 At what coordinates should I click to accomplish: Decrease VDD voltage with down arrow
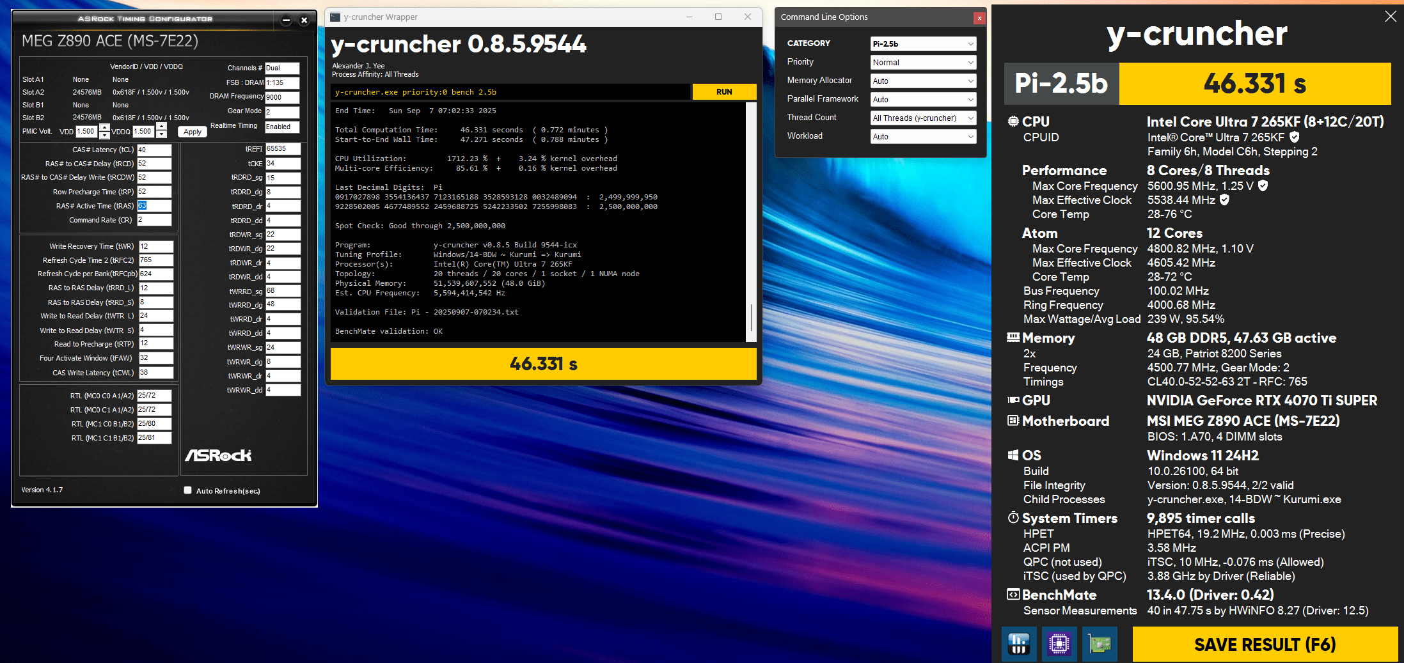point(104,135)
